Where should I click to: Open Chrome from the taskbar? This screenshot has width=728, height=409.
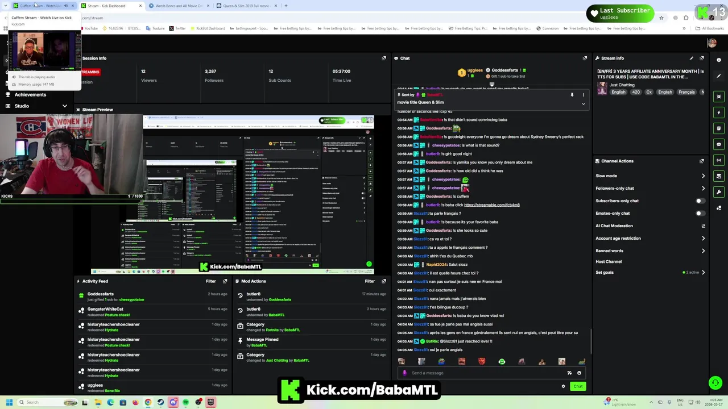[x=148, y=402]
